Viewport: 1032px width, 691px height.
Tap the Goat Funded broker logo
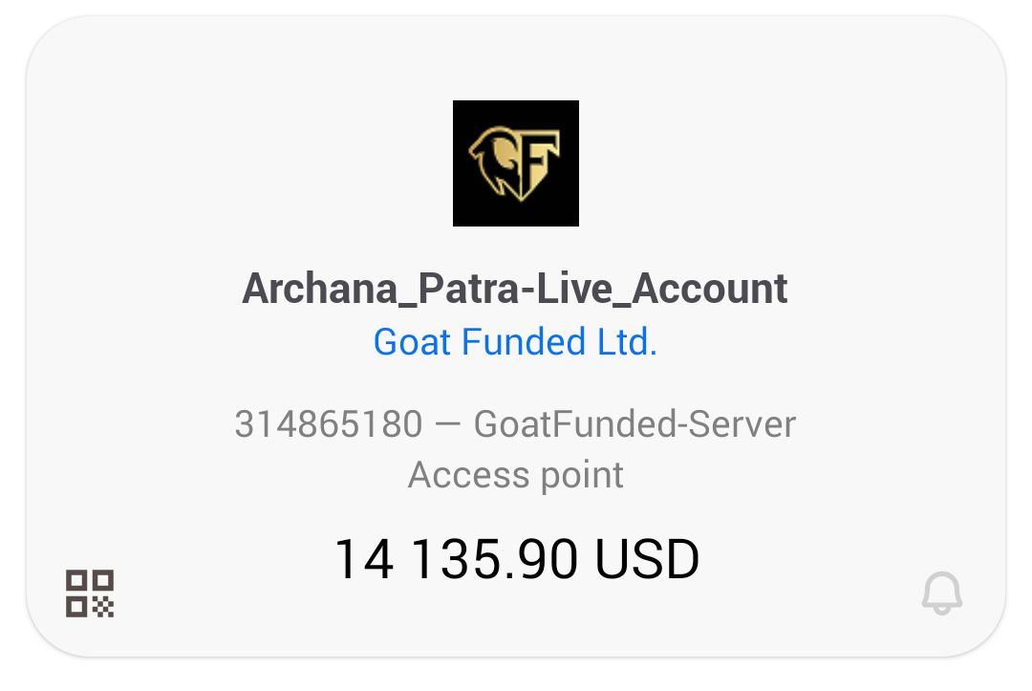click(x=516, y=163)
